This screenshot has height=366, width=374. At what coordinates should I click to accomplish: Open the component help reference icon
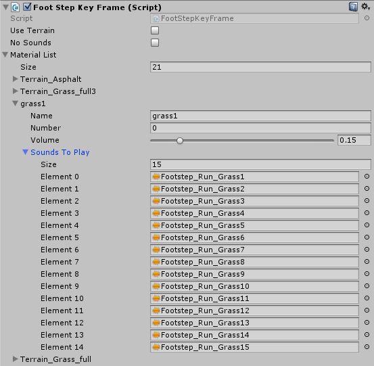[353, 7]
